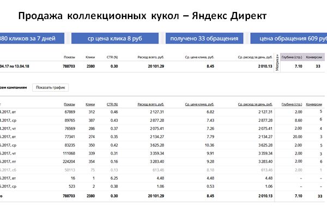Select the blue banner "получено 33 обращения"
This screenshot has width=327, height=209.
[x=204, y=38]
